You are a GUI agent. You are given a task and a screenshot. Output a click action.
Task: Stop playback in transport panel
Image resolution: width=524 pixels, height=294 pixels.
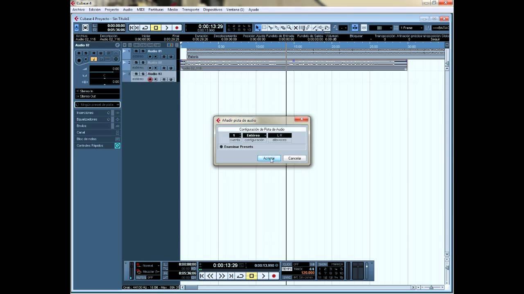[252, 276]
